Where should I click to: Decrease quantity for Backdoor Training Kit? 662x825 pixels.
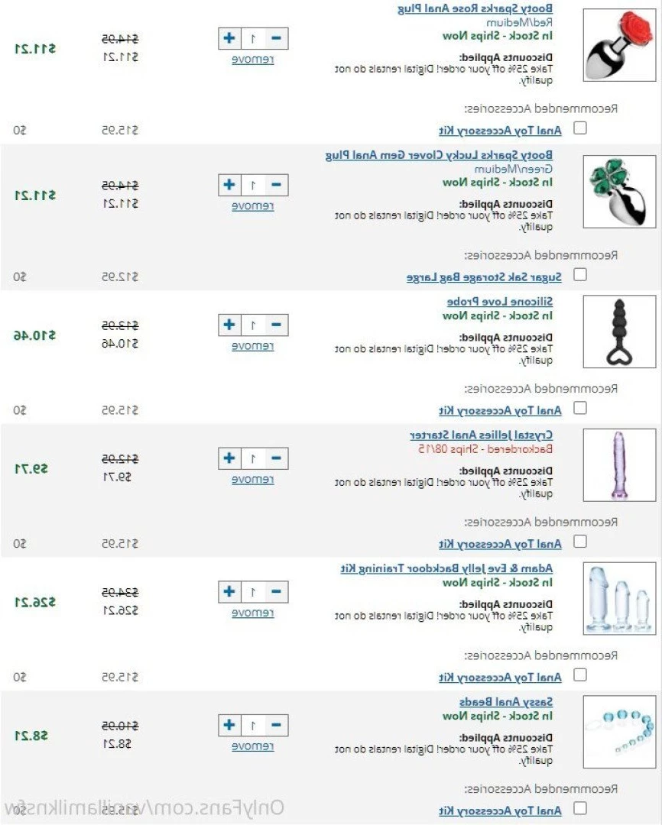(x=277, y=592)
